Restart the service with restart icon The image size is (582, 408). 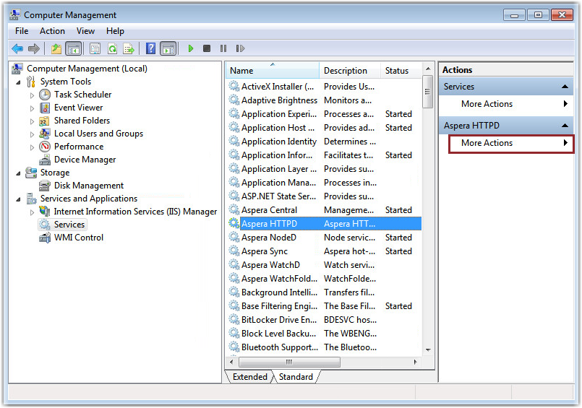240,48
